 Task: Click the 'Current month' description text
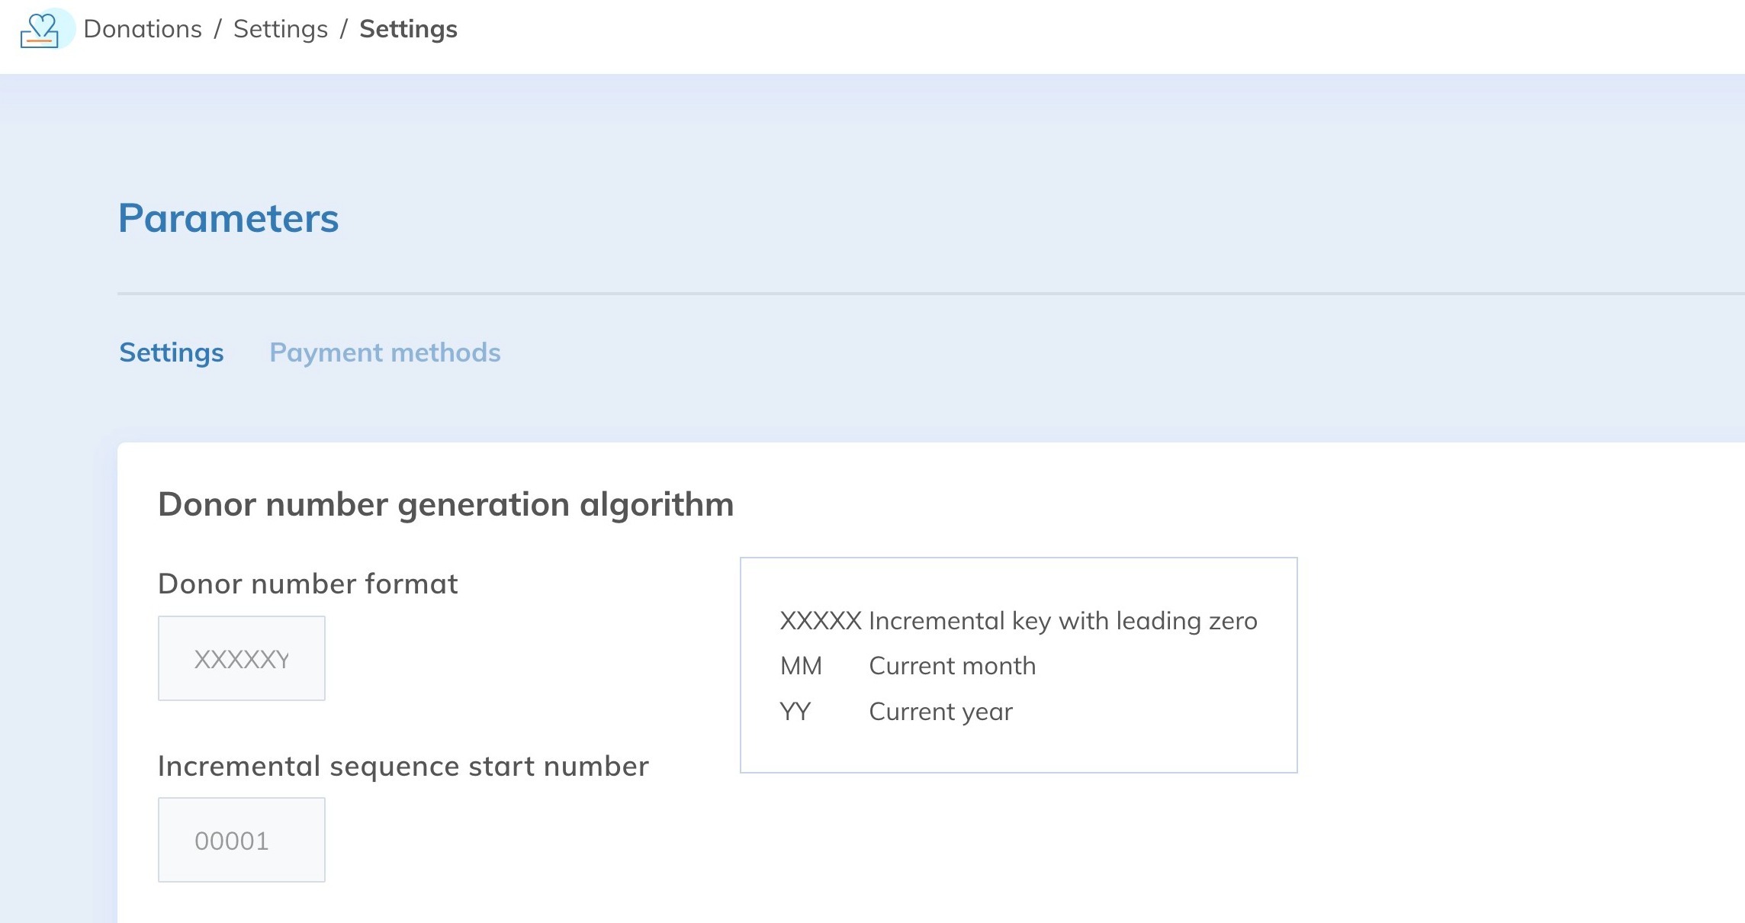click(952, 666)
